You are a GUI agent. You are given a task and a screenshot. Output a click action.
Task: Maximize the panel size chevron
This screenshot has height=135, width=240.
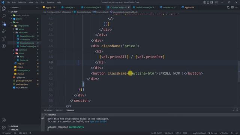(233, 110)
